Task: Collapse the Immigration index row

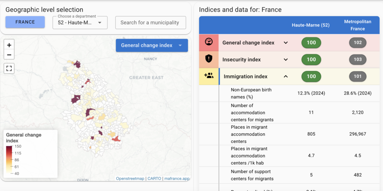Action: [286, 76]
